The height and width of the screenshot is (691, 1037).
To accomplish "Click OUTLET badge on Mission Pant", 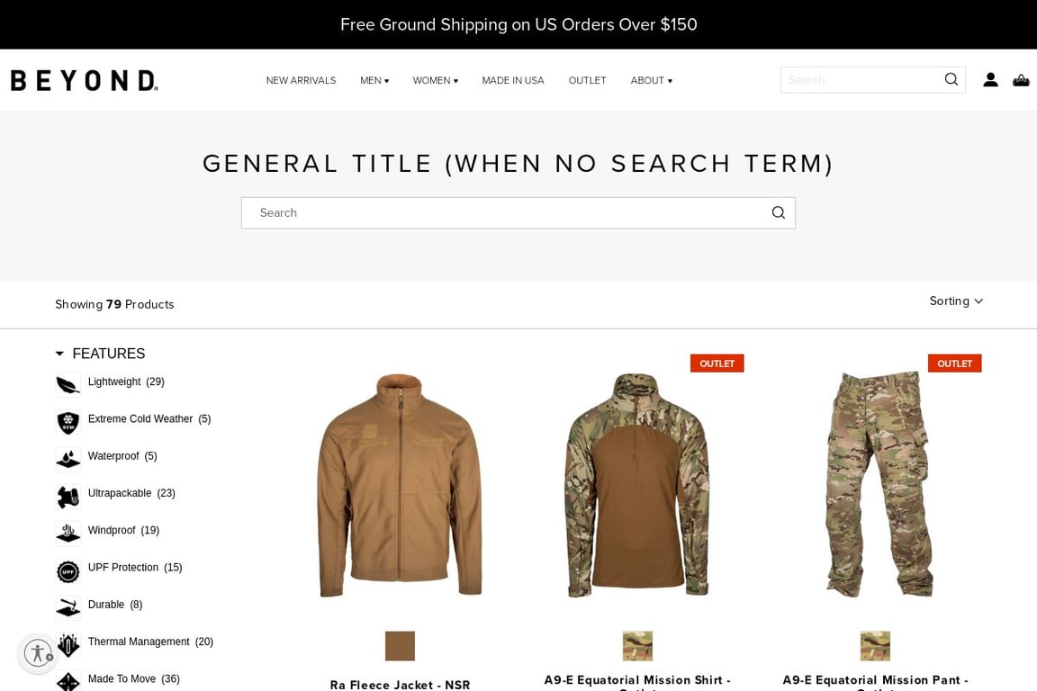I will [x=954, y=363].
